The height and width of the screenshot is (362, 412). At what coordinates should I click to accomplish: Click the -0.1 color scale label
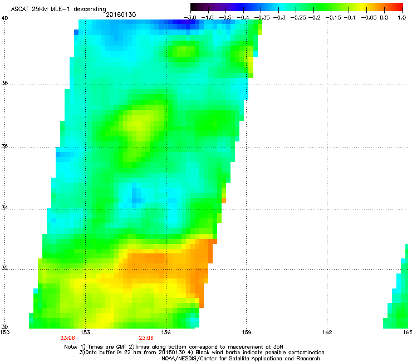pyautogui.click(x=350, y=18)
